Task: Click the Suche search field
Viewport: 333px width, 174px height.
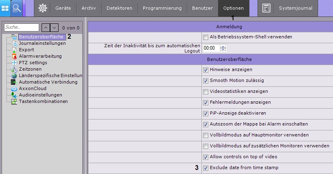Action: point(21,27)
